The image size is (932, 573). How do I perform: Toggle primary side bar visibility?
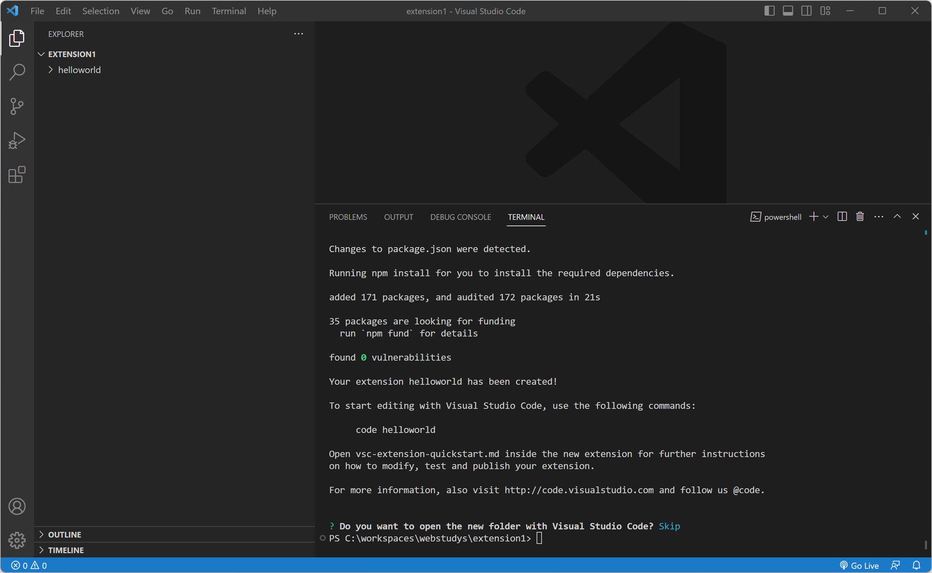769,11
